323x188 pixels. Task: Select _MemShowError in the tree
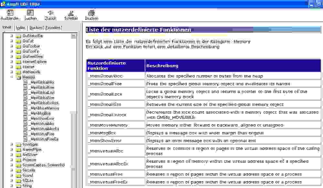point(41,119)
